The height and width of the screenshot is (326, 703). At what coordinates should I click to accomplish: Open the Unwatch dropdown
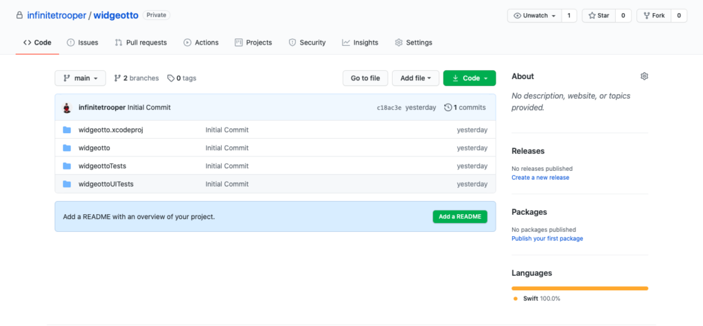pos(534,16)
